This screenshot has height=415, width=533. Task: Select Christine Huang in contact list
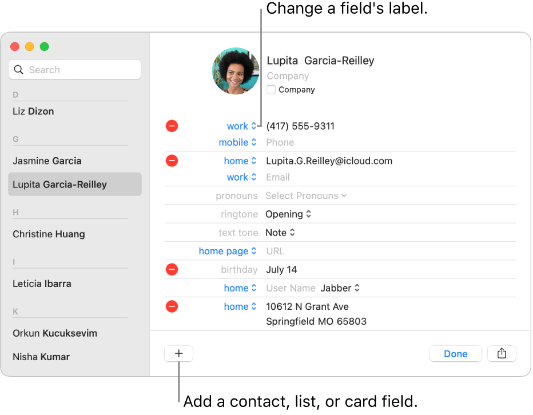point(49,234)
